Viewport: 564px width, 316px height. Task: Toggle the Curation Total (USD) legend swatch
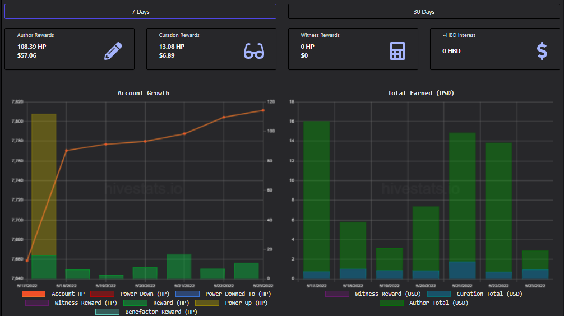(x=439, y=294)
